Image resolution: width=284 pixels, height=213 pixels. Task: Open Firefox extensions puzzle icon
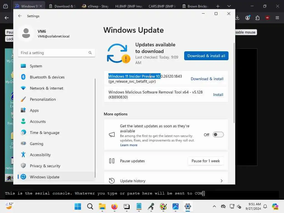click(257, 18)
